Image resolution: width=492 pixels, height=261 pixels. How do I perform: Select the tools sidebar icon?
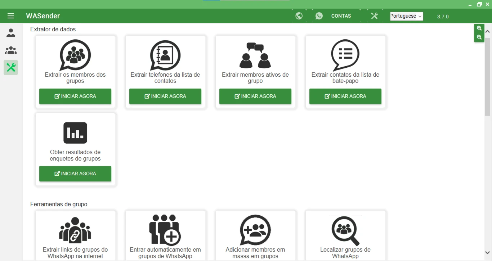tap(11, 67)
